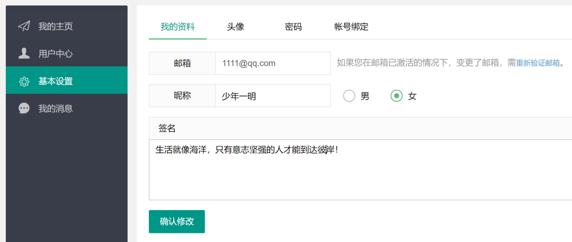Switch to the 我的资料 tab
The height and width of the screenshot is (242, 572).
177,26
